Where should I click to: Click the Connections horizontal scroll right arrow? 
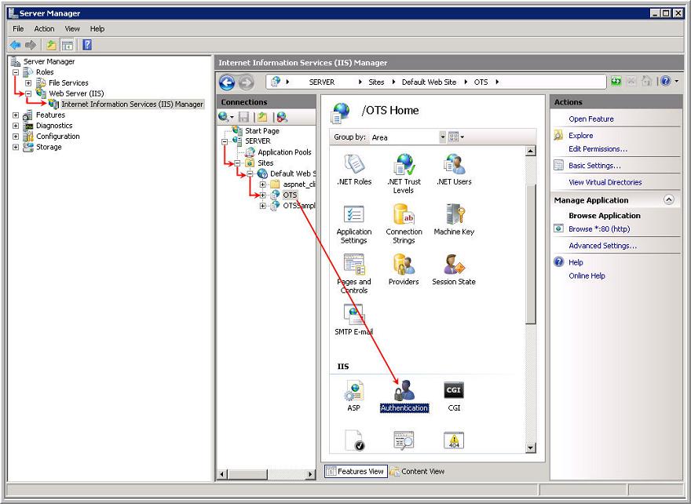point(310,474)
